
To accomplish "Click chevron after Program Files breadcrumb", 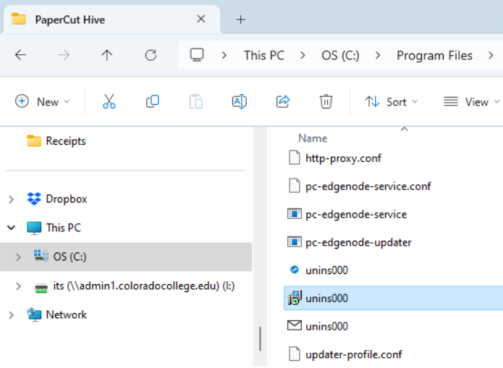I will [x=491, y=56].
